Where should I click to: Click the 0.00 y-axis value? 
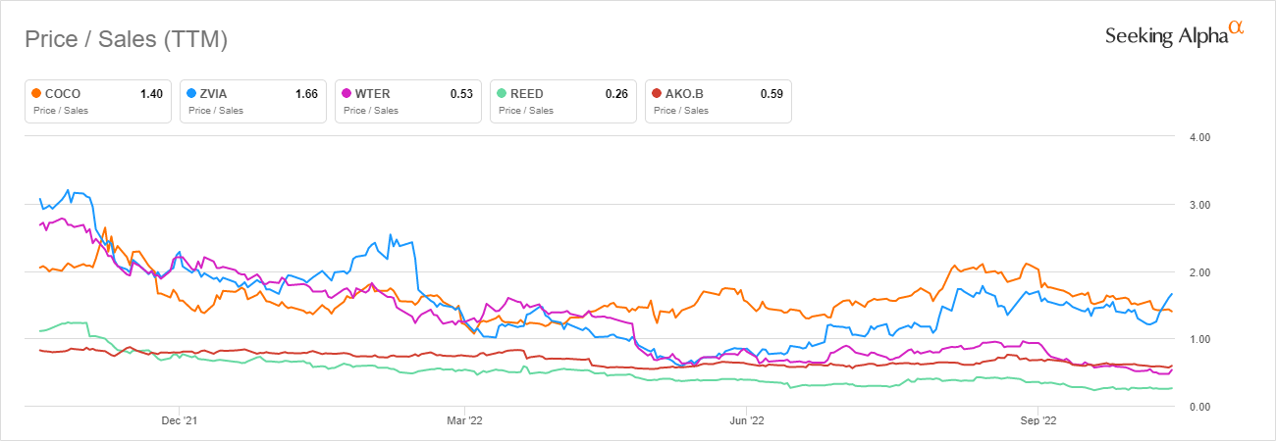[1198, 406]
